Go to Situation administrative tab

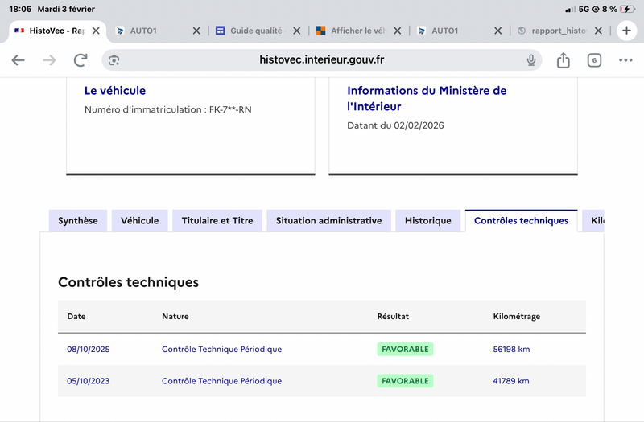328,221
